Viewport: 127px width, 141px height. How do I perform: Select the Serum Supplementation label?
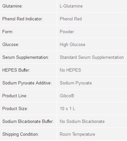pos(26,57)
